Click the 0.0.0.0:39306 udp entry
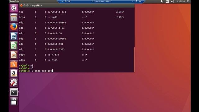Viewport: 199px width, 112px height. click(57, 39)
